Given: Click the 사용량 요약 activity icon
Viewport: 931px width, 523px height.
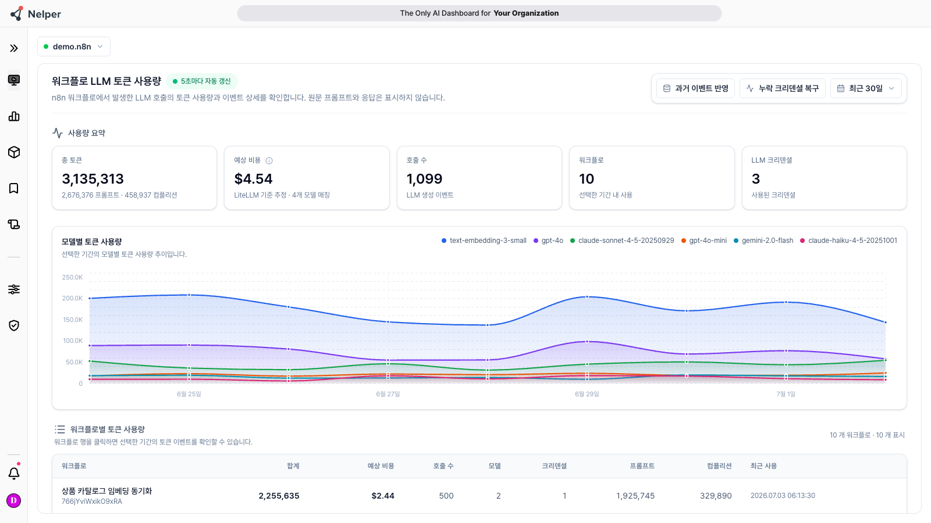Looking at the screenshot, I should tap(58, 132).
